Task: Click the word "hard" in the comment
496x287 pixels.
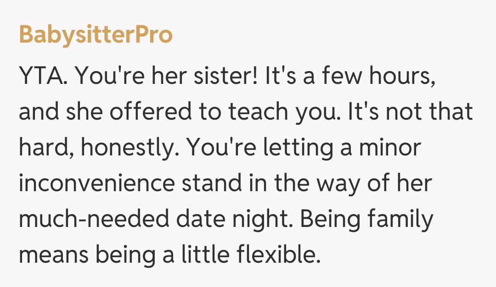Action: pyautogui.click(x=41, y=149)
